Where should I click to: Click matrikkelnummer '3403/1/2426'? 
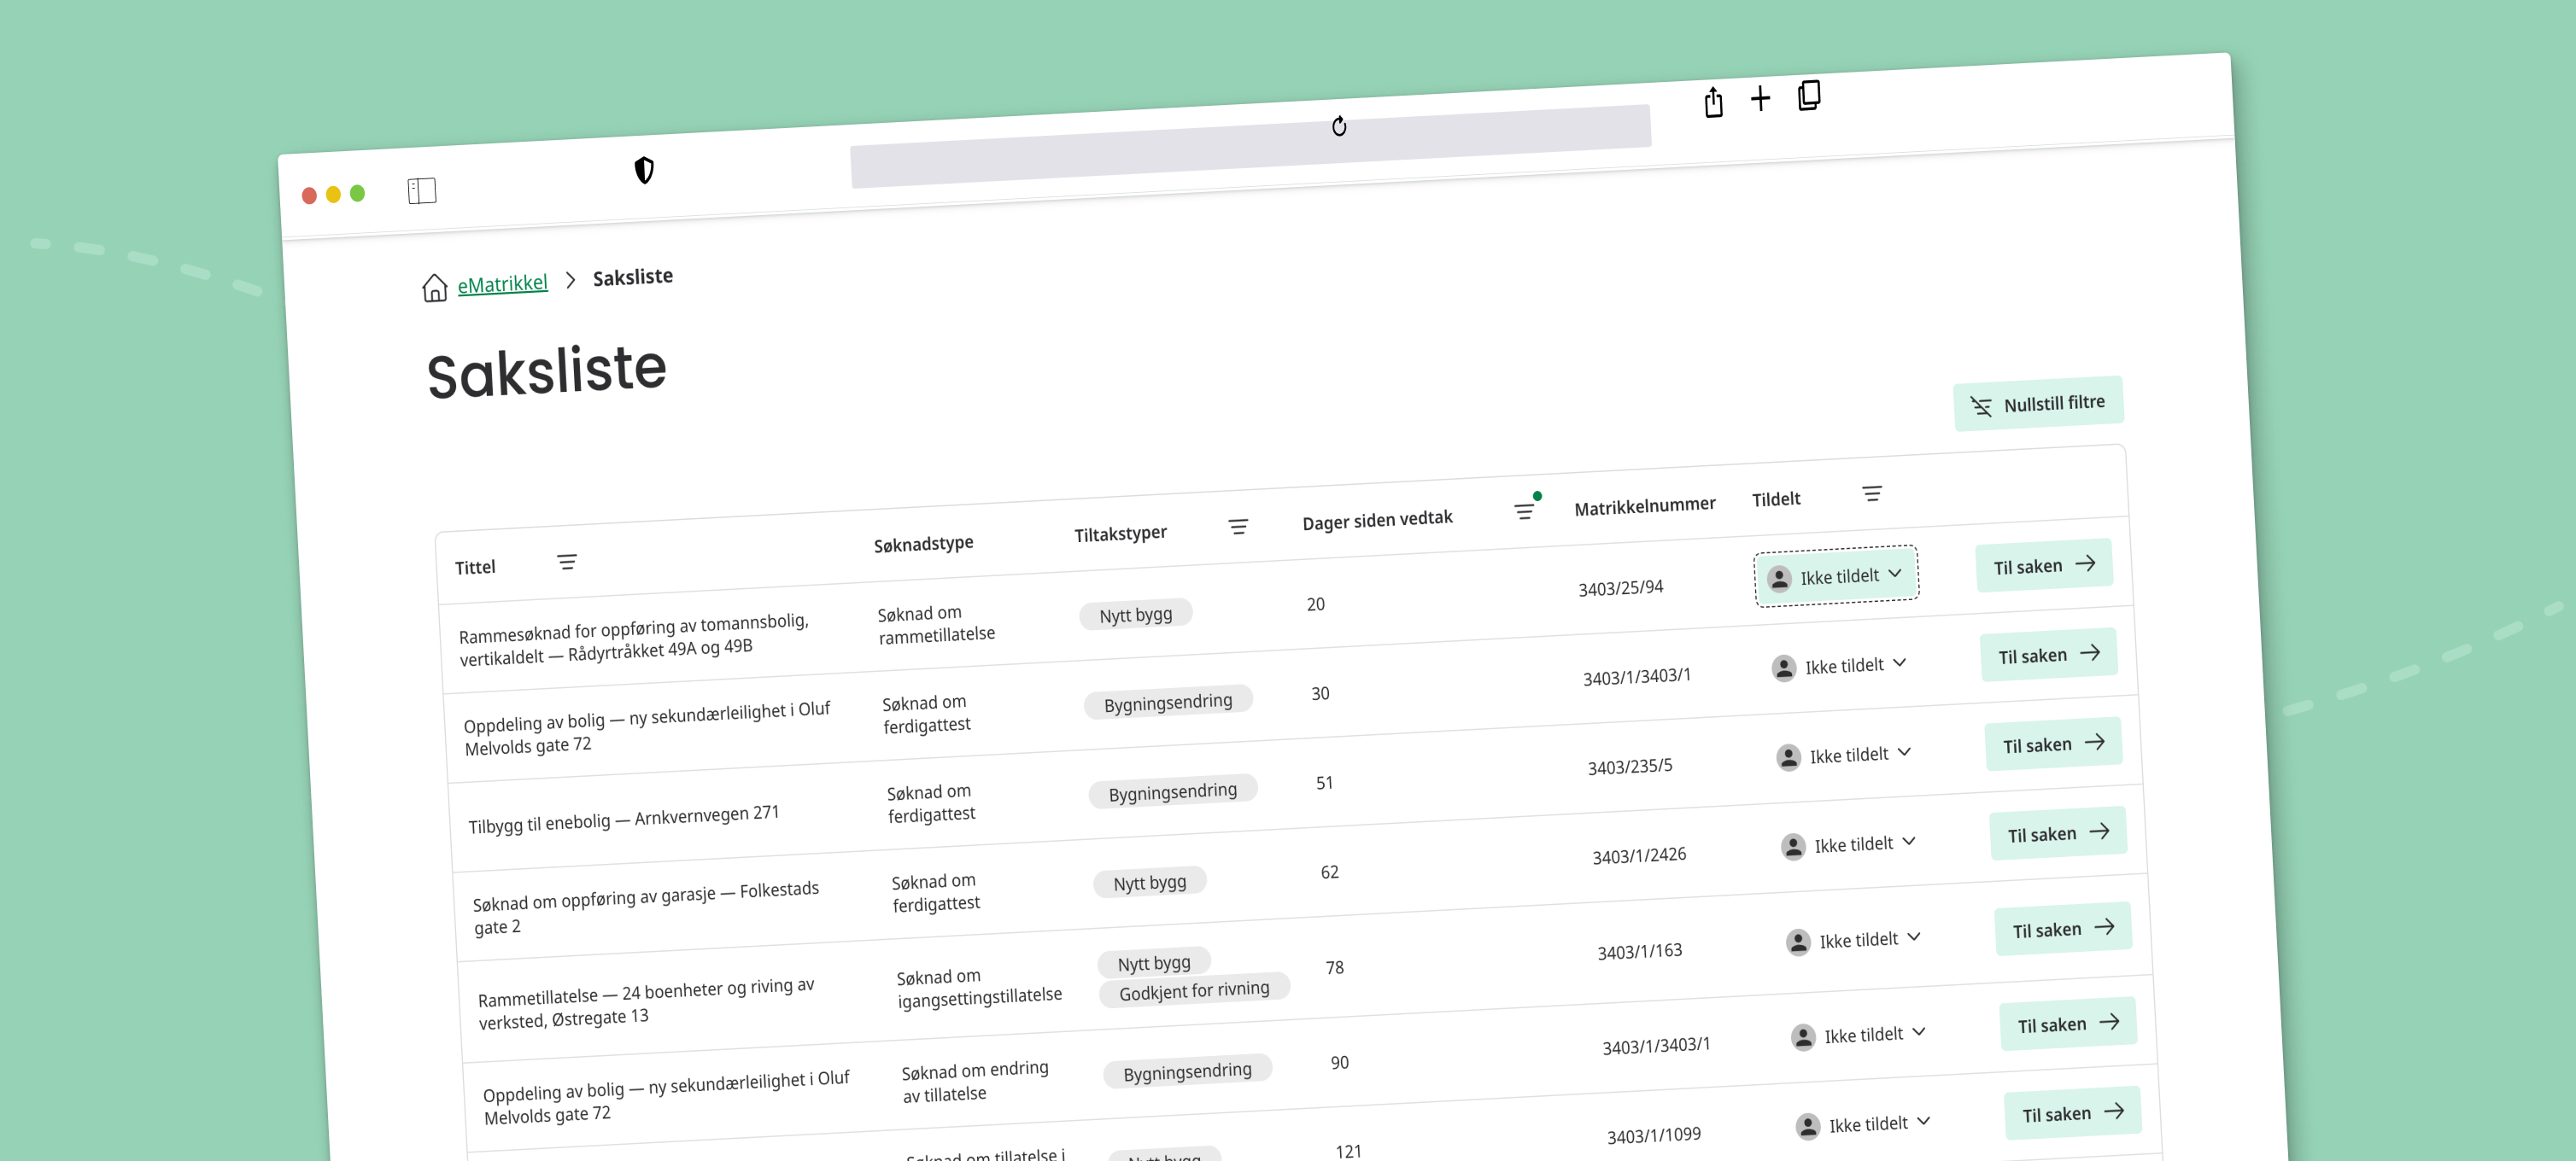coord(1639,855)
